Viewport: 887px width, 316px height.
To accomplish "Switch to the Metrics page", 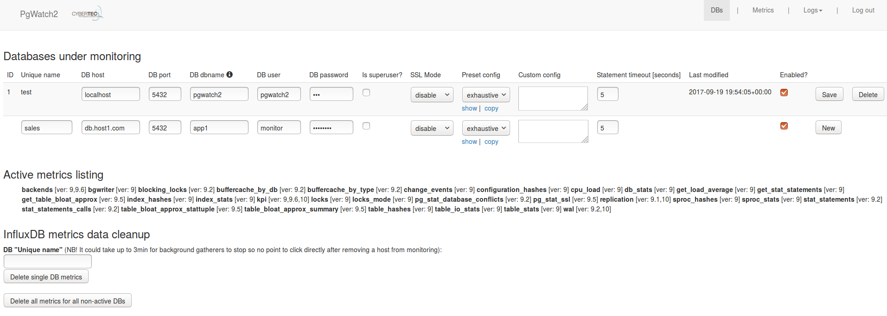I will point(763,10).
